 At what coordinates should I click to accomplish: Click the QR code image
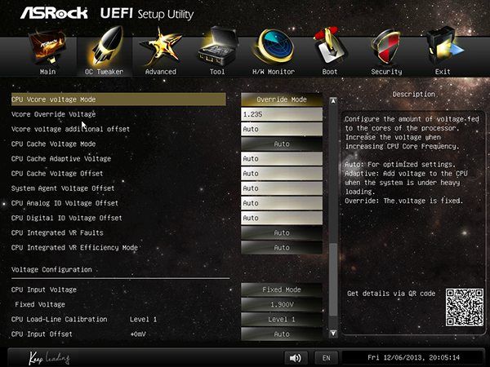point(465,307)
